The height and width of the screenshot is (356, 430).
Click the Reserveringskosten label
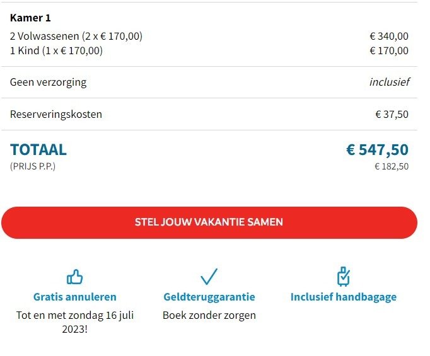(x=55, y=114)
